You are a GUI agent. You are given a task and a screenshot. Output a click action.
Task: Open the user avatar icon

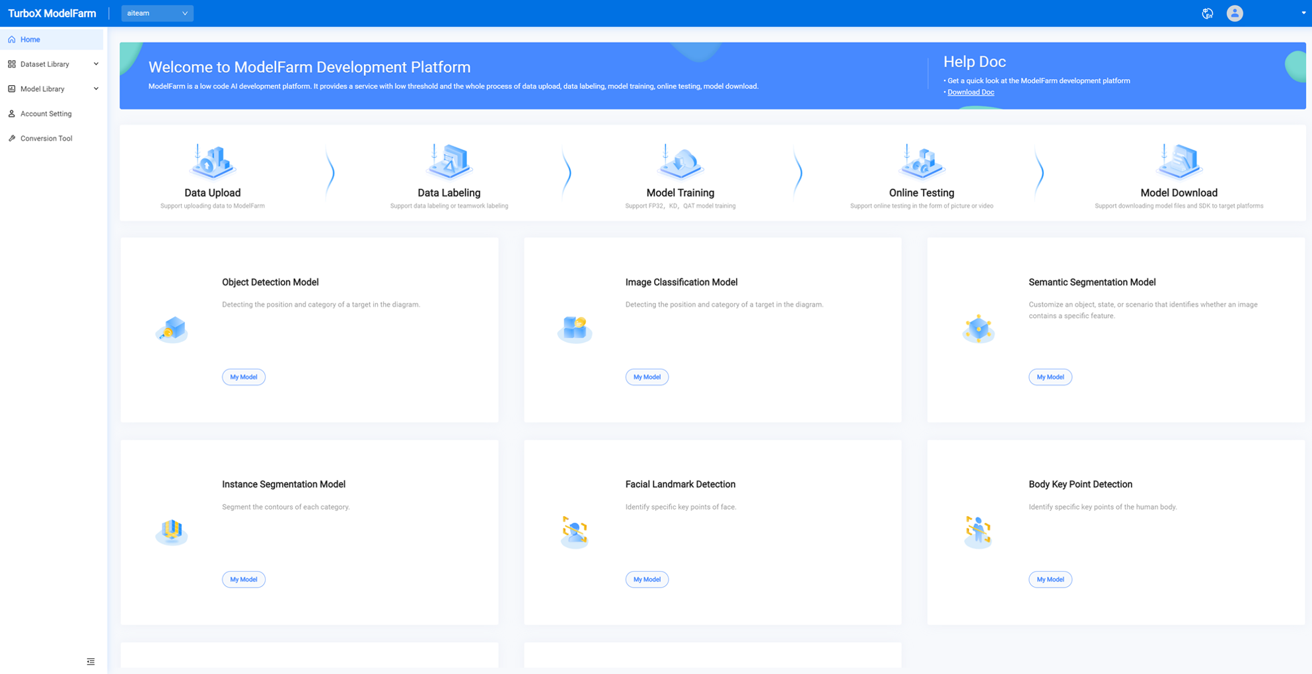(1235, 13)
